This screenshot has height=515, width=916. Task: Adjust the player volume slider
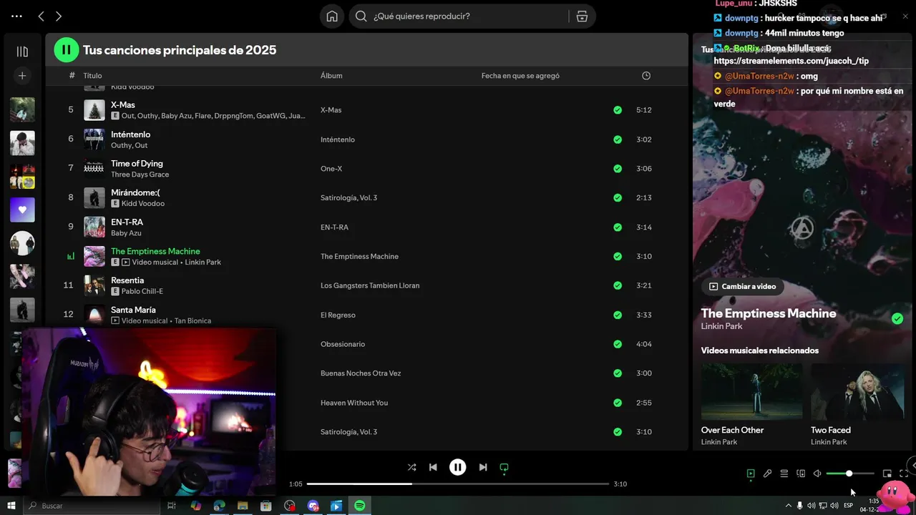[850, 474]
